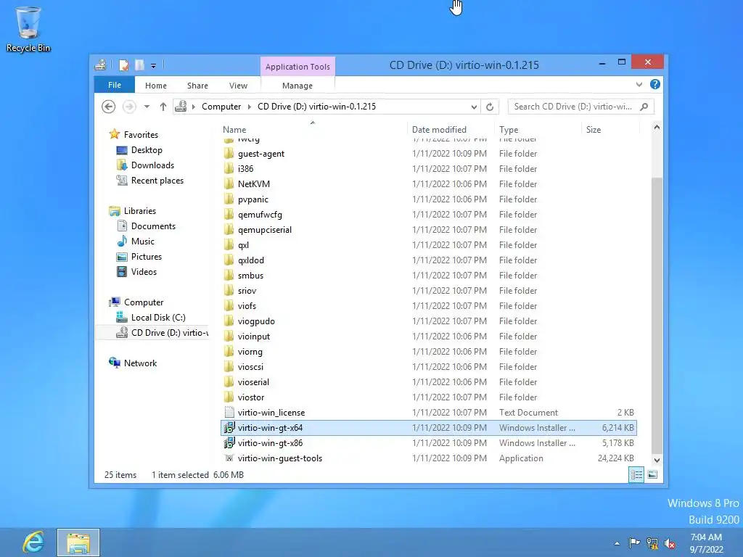Select the pvpanic folder

tap(253, 199)
